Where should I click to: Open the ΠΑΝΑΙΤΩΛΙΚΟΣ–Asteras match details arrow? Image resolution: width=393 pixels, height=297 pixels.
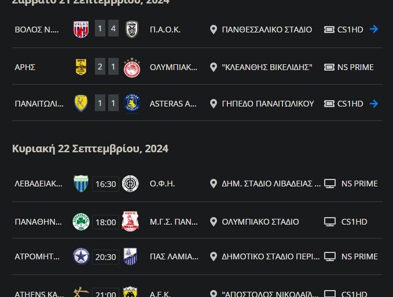(374, 104)
